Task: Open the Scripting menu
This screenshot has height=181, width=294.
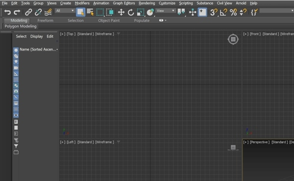Action: coord(186,3)
